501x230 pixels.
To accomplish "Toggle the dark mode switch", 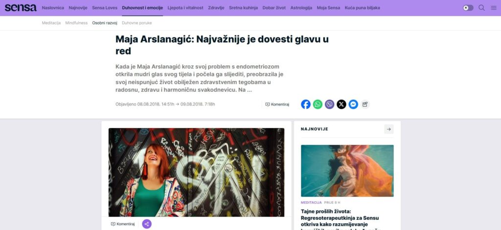I will click(x=468, y=8).
